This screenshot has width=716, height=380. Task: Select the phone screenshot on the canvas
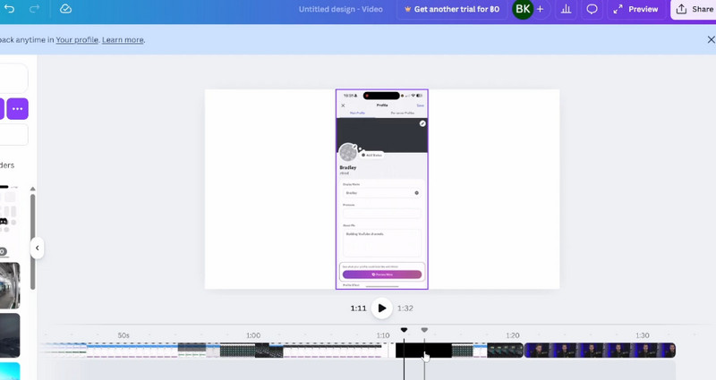[x=382, y=190]
